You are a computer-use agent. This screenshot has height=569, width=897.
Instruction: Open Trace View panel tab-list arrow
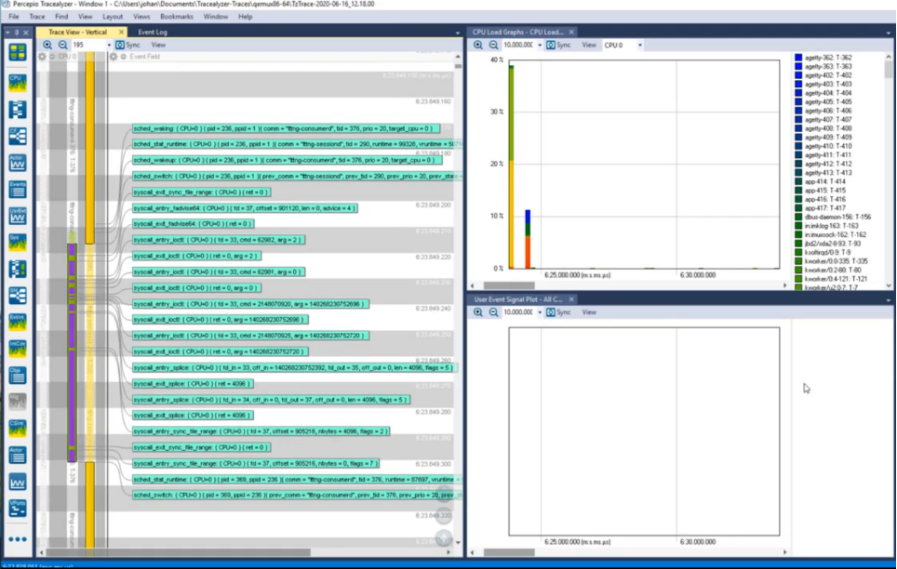click(457, 33)
